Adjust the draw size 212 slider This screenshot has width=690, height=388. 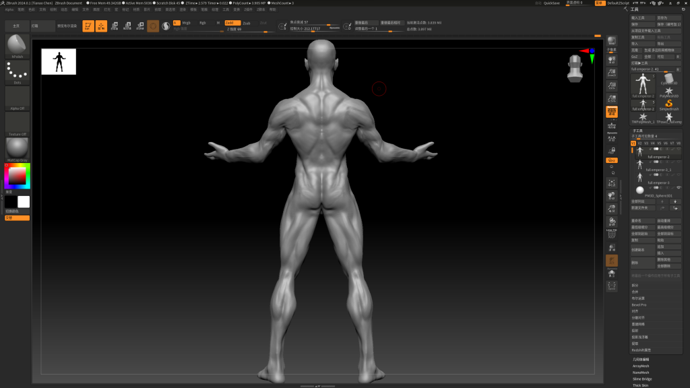315,28
